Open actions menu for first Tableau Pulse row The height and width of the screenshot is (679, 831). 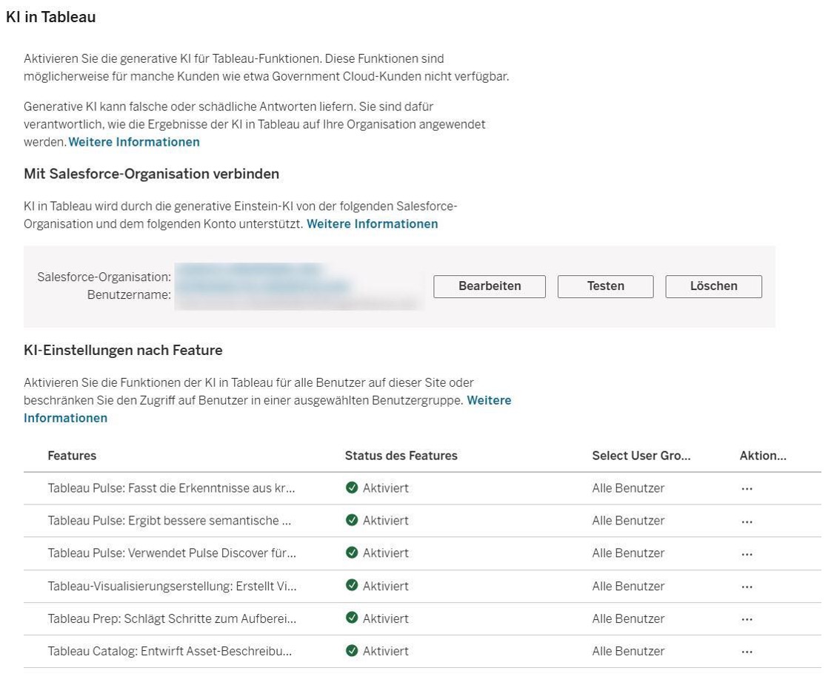point(747,489)
